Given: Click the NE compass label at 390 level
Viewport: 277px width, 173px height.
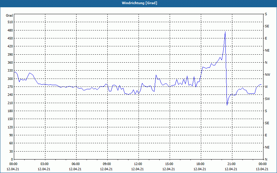Looking at the screenshot, I should point(267,51).
